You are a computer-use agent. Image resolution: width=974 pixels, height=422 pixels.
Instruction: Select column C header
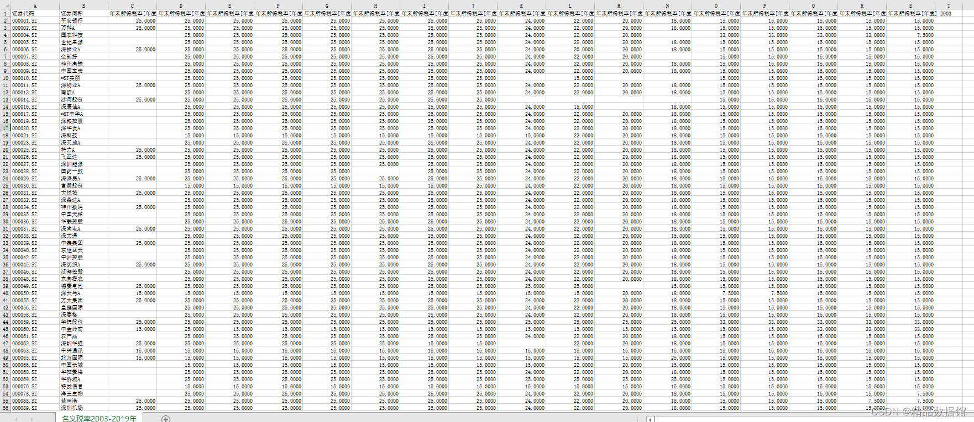tap(133, 6)
